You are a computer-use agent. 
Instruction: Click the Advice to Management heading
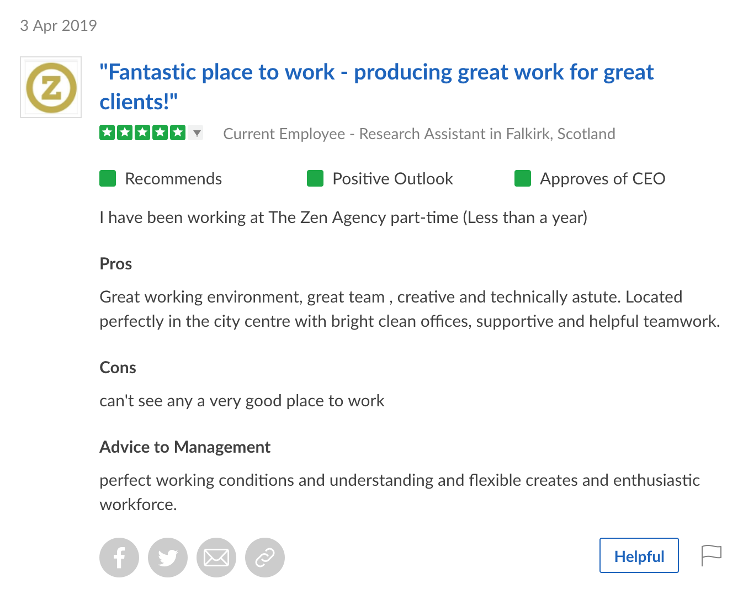(185, 447)
